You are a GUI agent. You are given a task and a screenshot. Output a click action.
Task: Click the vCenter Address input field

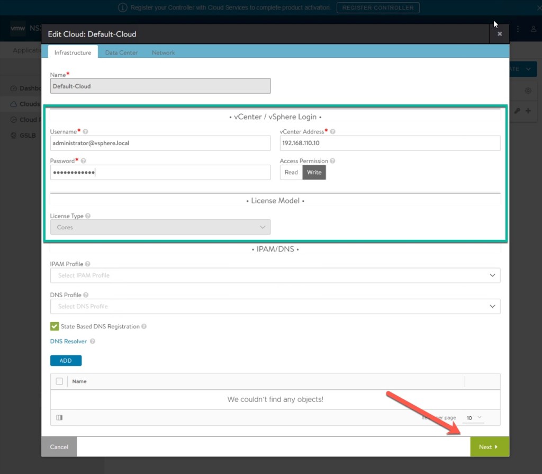(x=390, y=143)
